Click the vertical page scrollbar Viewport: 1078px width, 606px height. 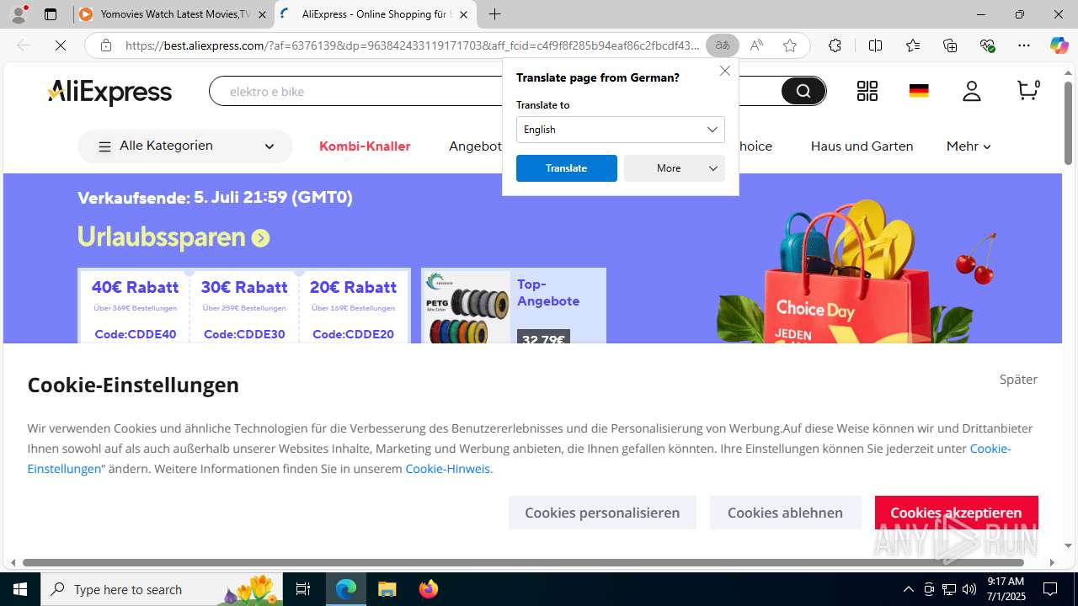[1068, 125]
